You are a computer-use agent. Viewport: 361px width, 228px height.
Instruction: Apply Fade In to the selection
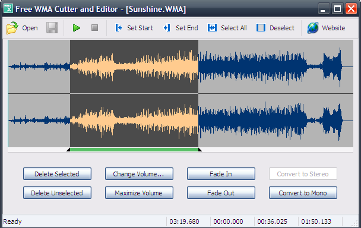coord(221,173)
